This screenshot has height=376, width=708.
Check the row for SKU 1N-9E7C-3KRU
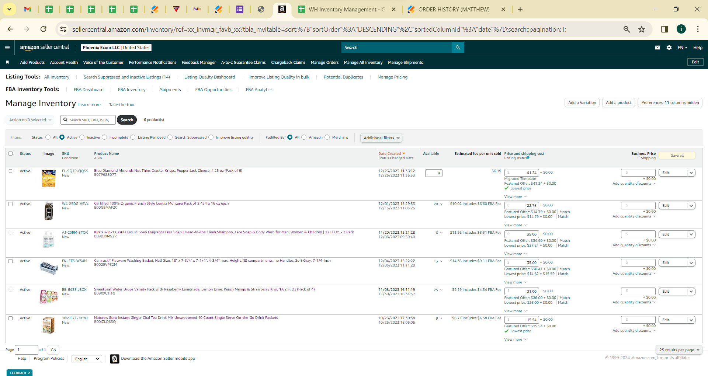(x=11, y=318)
